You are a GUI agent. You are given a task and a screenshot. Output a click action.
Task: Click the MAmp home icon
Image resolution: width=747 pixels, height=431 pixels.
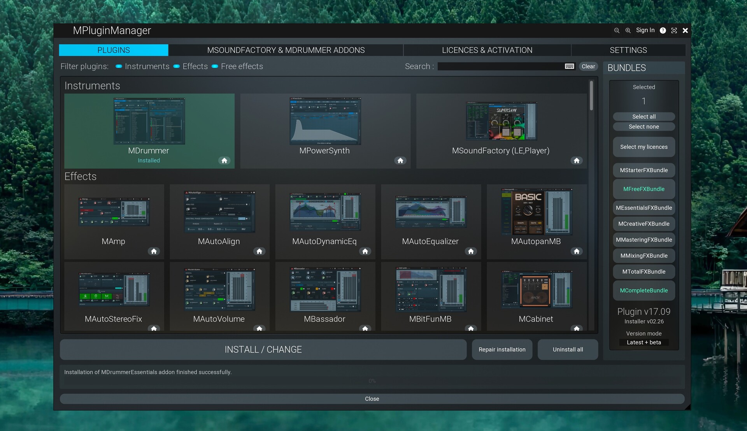[x=154, y=251]
